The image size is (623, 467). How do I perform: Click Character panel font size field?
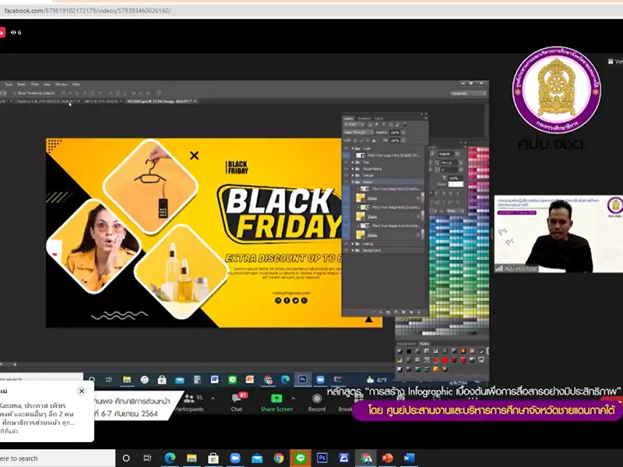point(449,163)
